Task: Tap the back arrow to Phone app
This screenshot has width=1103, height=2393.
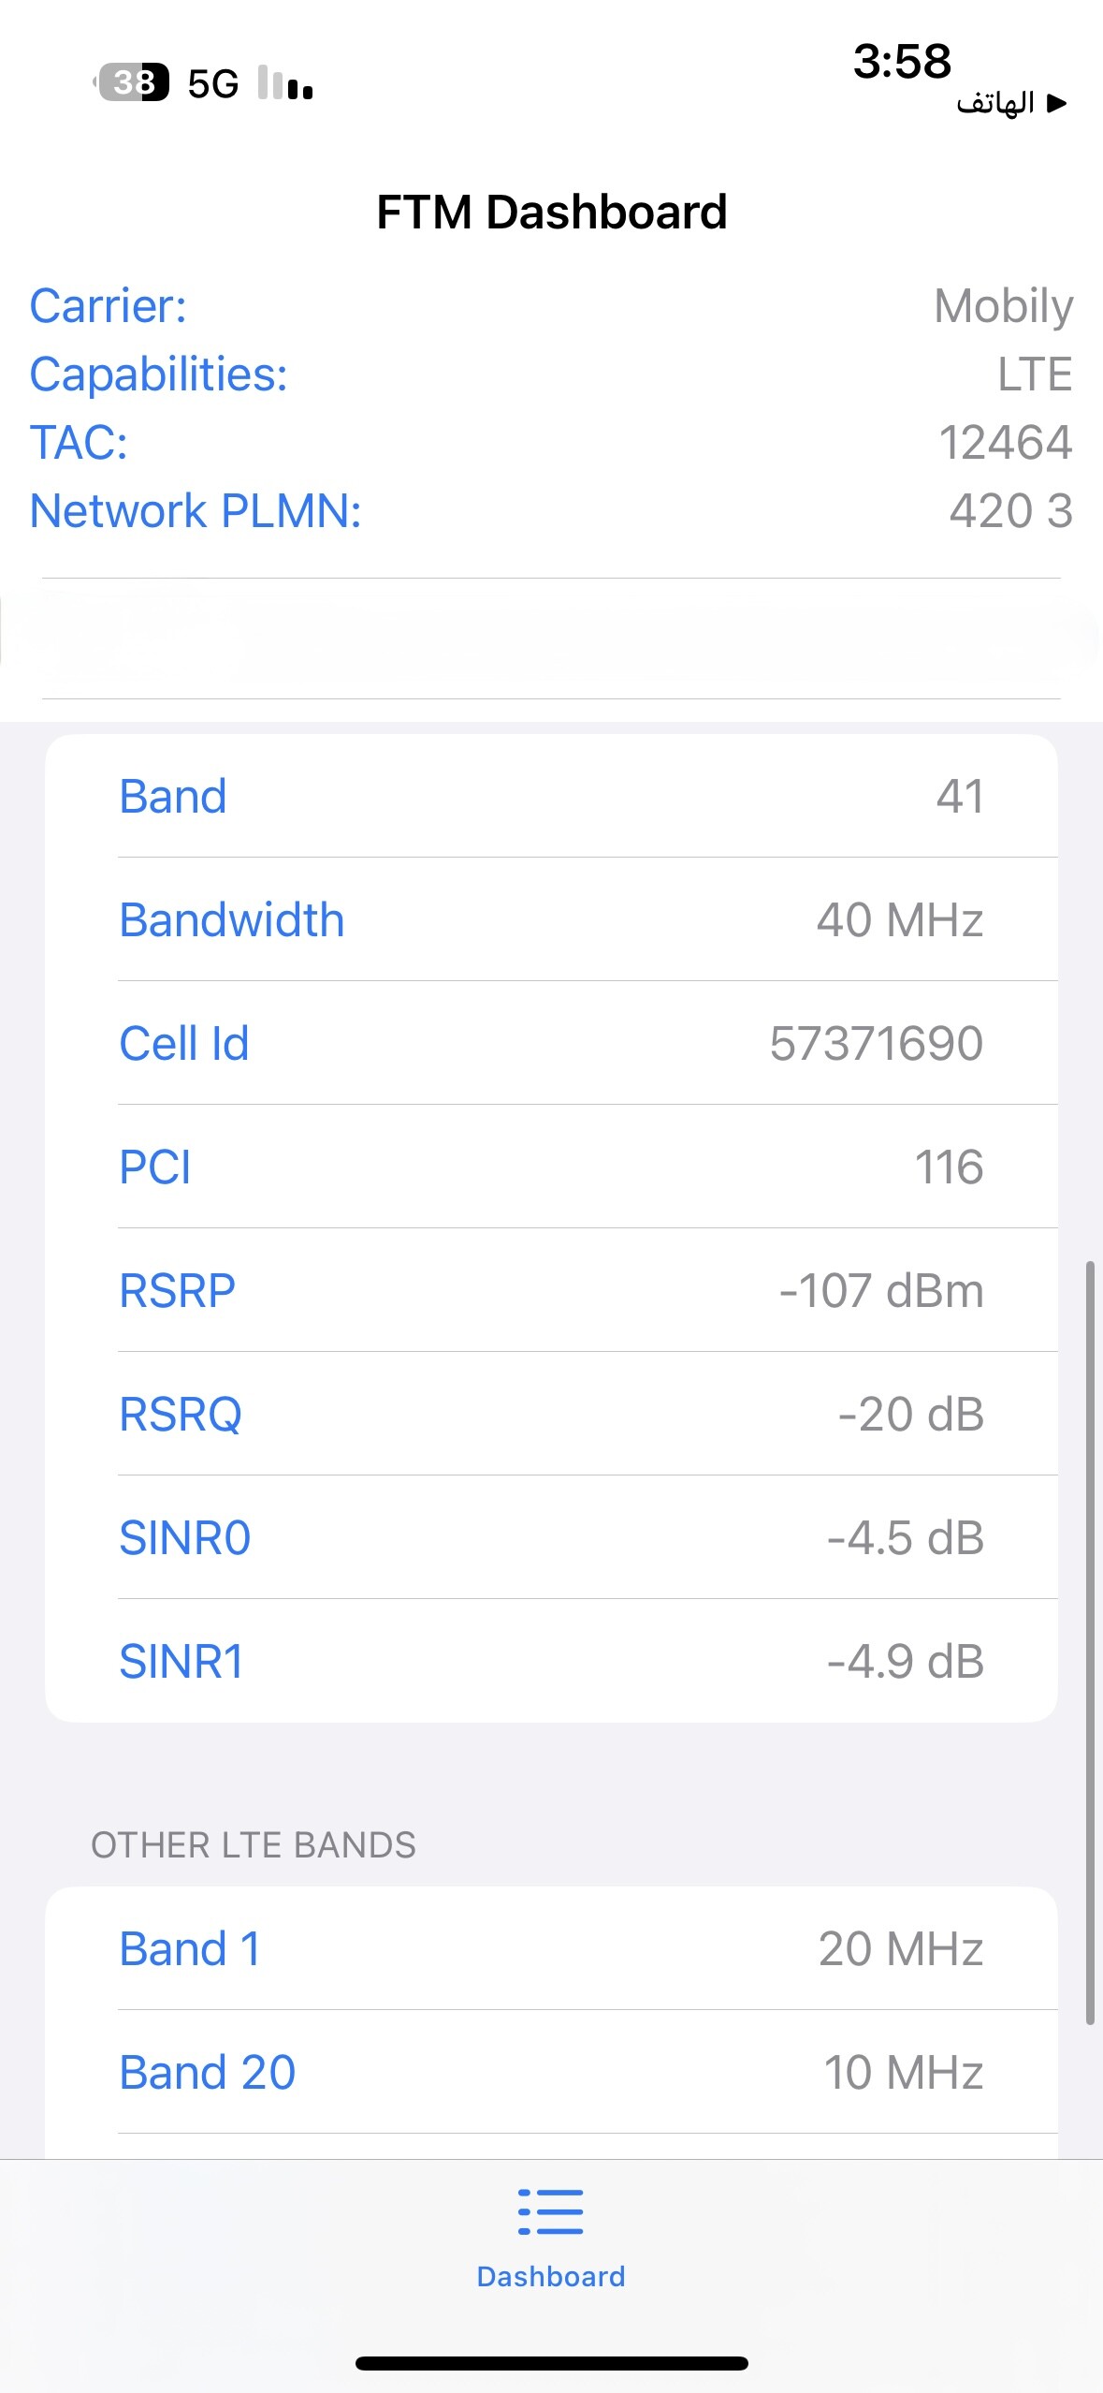Action: coord(1011,103)
